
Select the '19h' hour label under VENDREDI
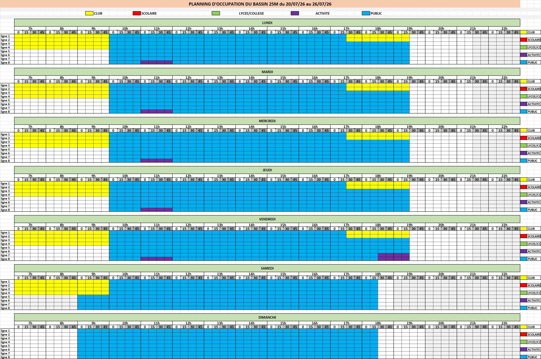(x=409, y=225)
